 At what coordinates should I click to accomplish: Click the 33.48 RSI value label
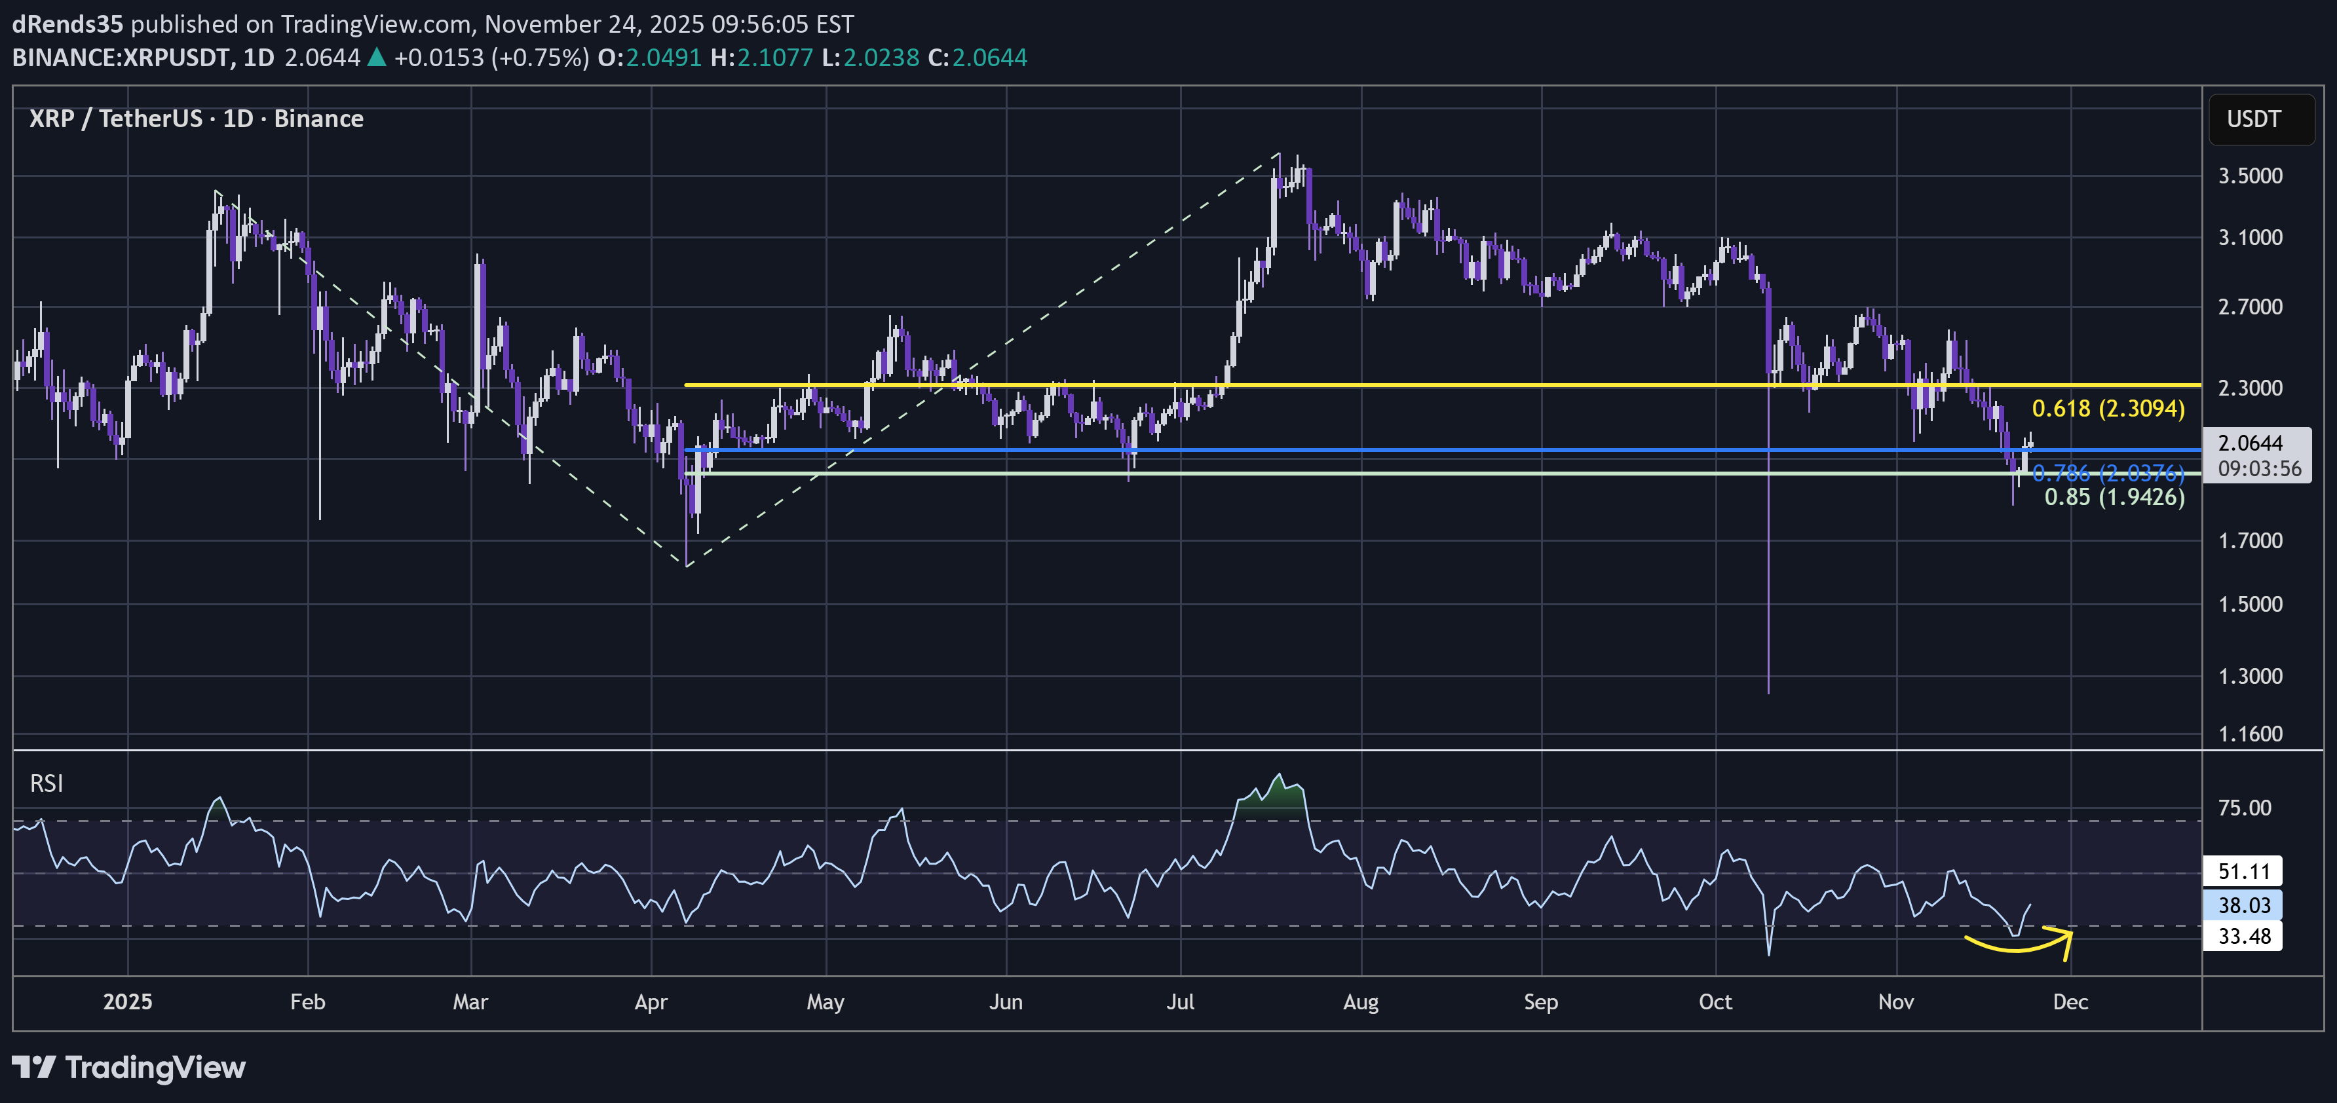(x=2245, y=937)
